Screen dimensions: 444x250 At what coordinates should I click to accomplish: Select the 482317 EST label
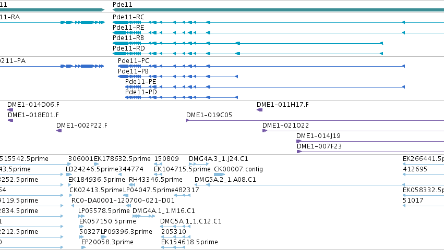coord(187,190)
